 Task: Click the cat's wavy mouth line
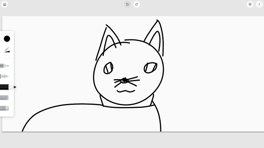pyautogui.click(x=126, y=91)
